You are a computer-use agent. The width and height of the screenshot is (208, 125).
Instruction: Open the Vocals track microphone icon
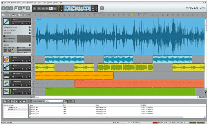(x=6, y=21)
